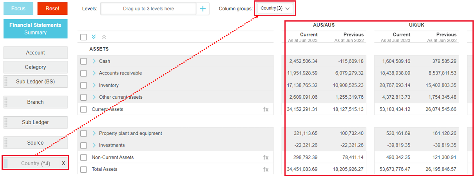
Task: Tick the Inventory row checkbox
Action: (x=83, y=85)
